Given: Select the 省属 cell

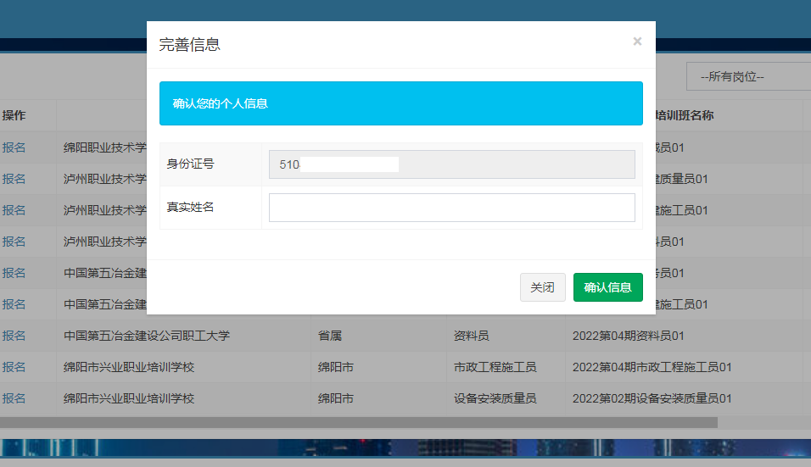Looking at the screenshot, I should coord(330,336).
